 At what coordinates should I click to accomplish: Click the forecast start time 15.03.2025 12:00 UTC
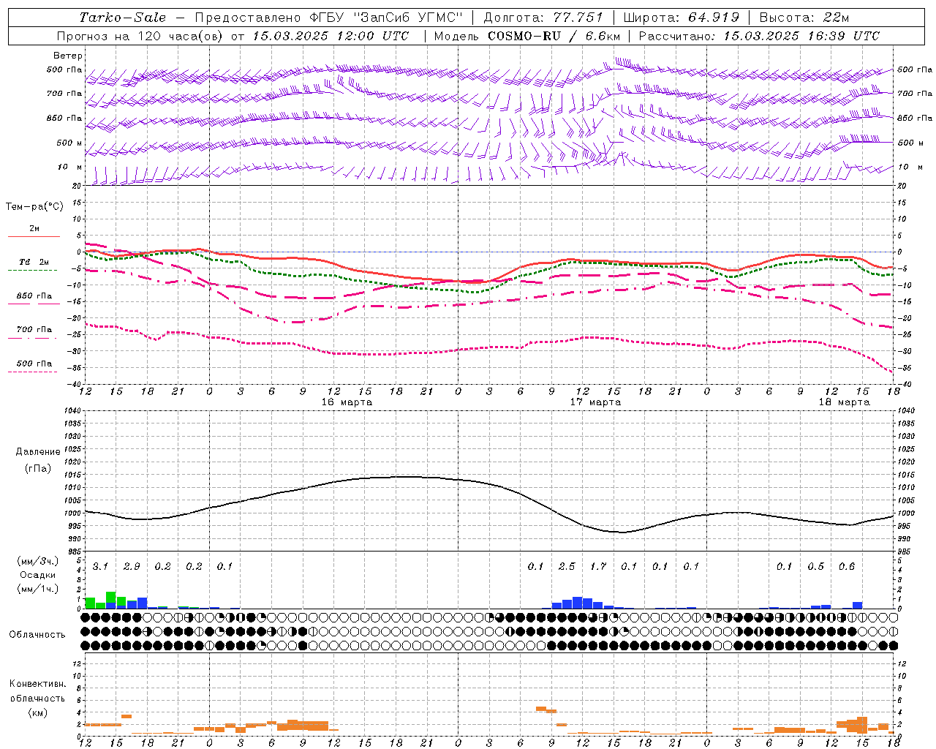click(331, 36)
